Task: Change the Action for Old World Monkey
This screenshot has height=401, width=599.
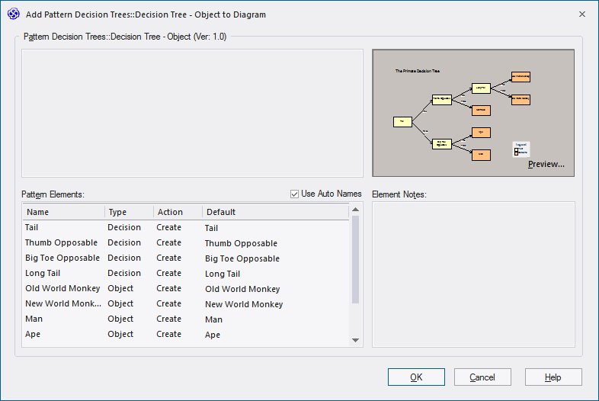Action: [169, 288]
